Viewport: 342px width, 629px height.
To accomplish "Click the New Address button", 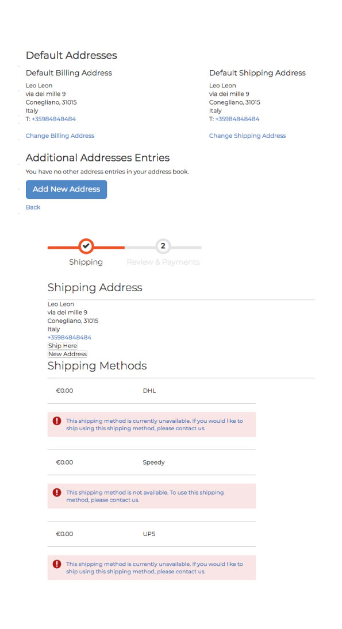I will click(x=67, y=354).
